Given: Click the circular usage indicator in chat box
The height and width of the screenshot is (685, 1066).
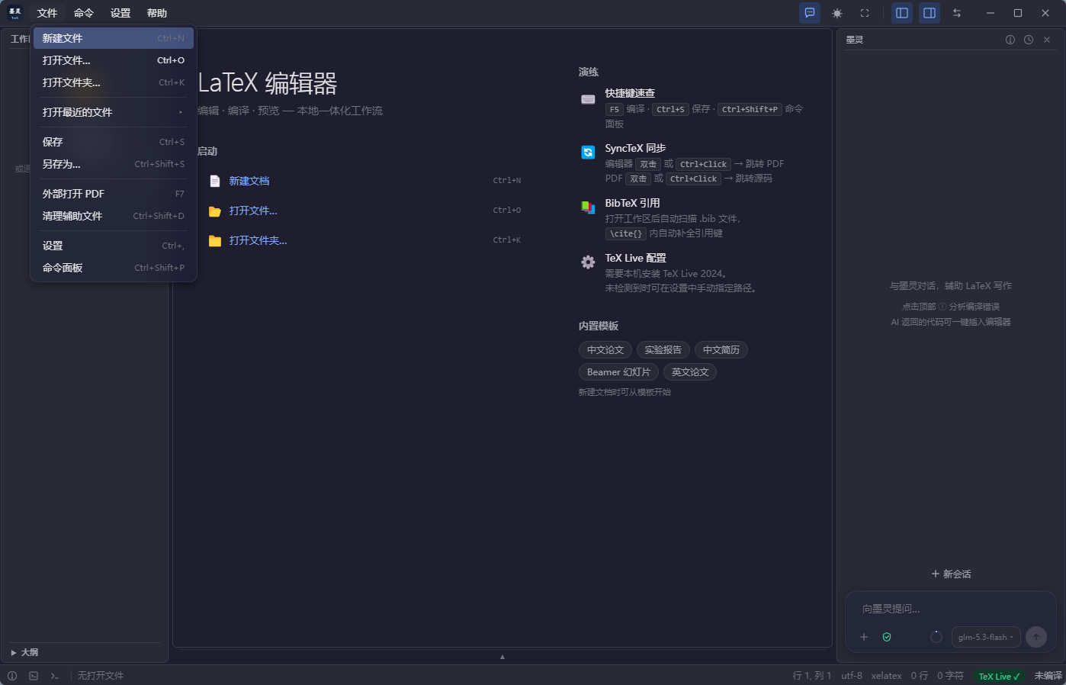Looking at the screenshot, I should click(936, 637).
